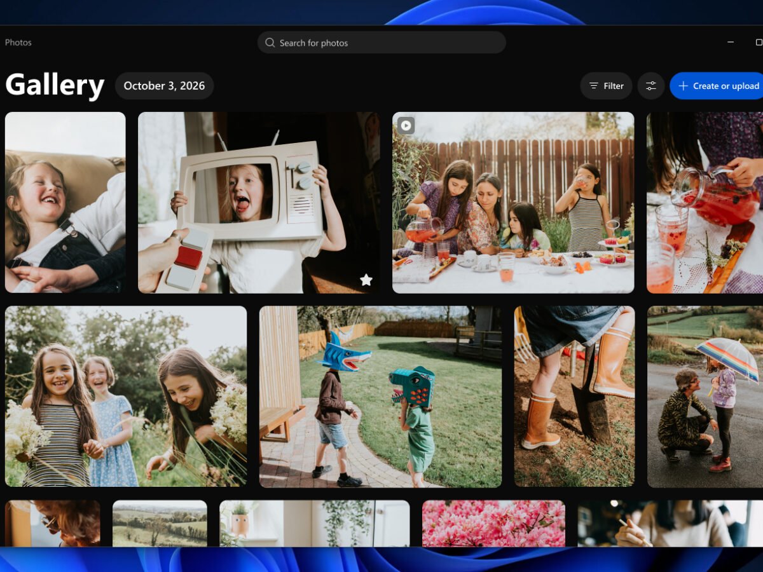Open the laughing girl on couch photo
This screenshot has width=763, height=572.
point(65,203)
